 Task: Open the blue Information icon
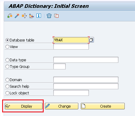tap(39, 16)
